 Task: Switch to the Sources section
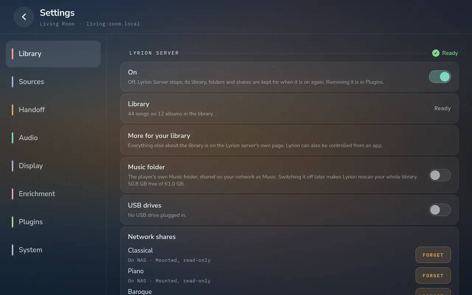point(53,82)
